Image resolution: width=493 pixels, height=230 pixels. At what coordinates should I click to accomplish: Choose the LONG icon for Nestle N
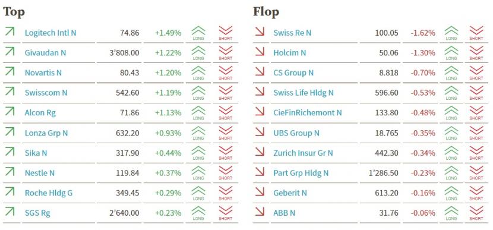(x=198, y=173)
